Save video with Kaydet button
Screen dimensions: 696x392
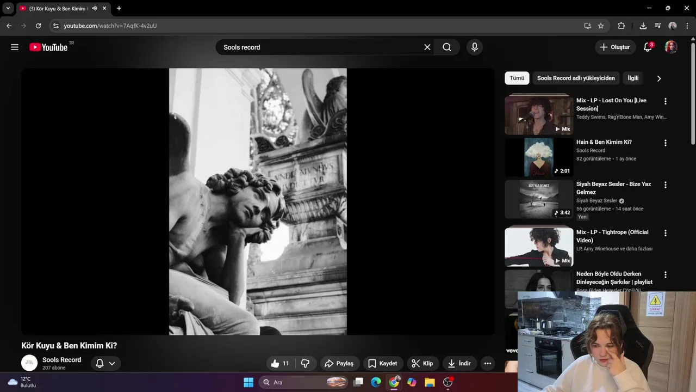pos(382,364)
